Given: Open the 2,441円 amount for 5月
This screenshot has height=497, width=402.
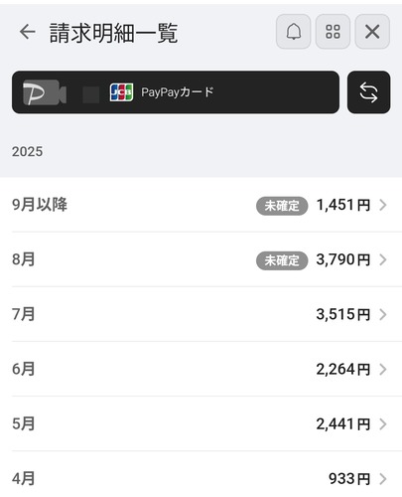Looking at the screenshot, I should [343, 423].
